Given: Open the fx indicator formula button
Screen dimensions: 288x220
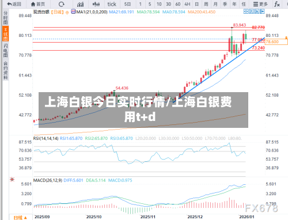Looking at the screenshot, I should click(277, 4).
